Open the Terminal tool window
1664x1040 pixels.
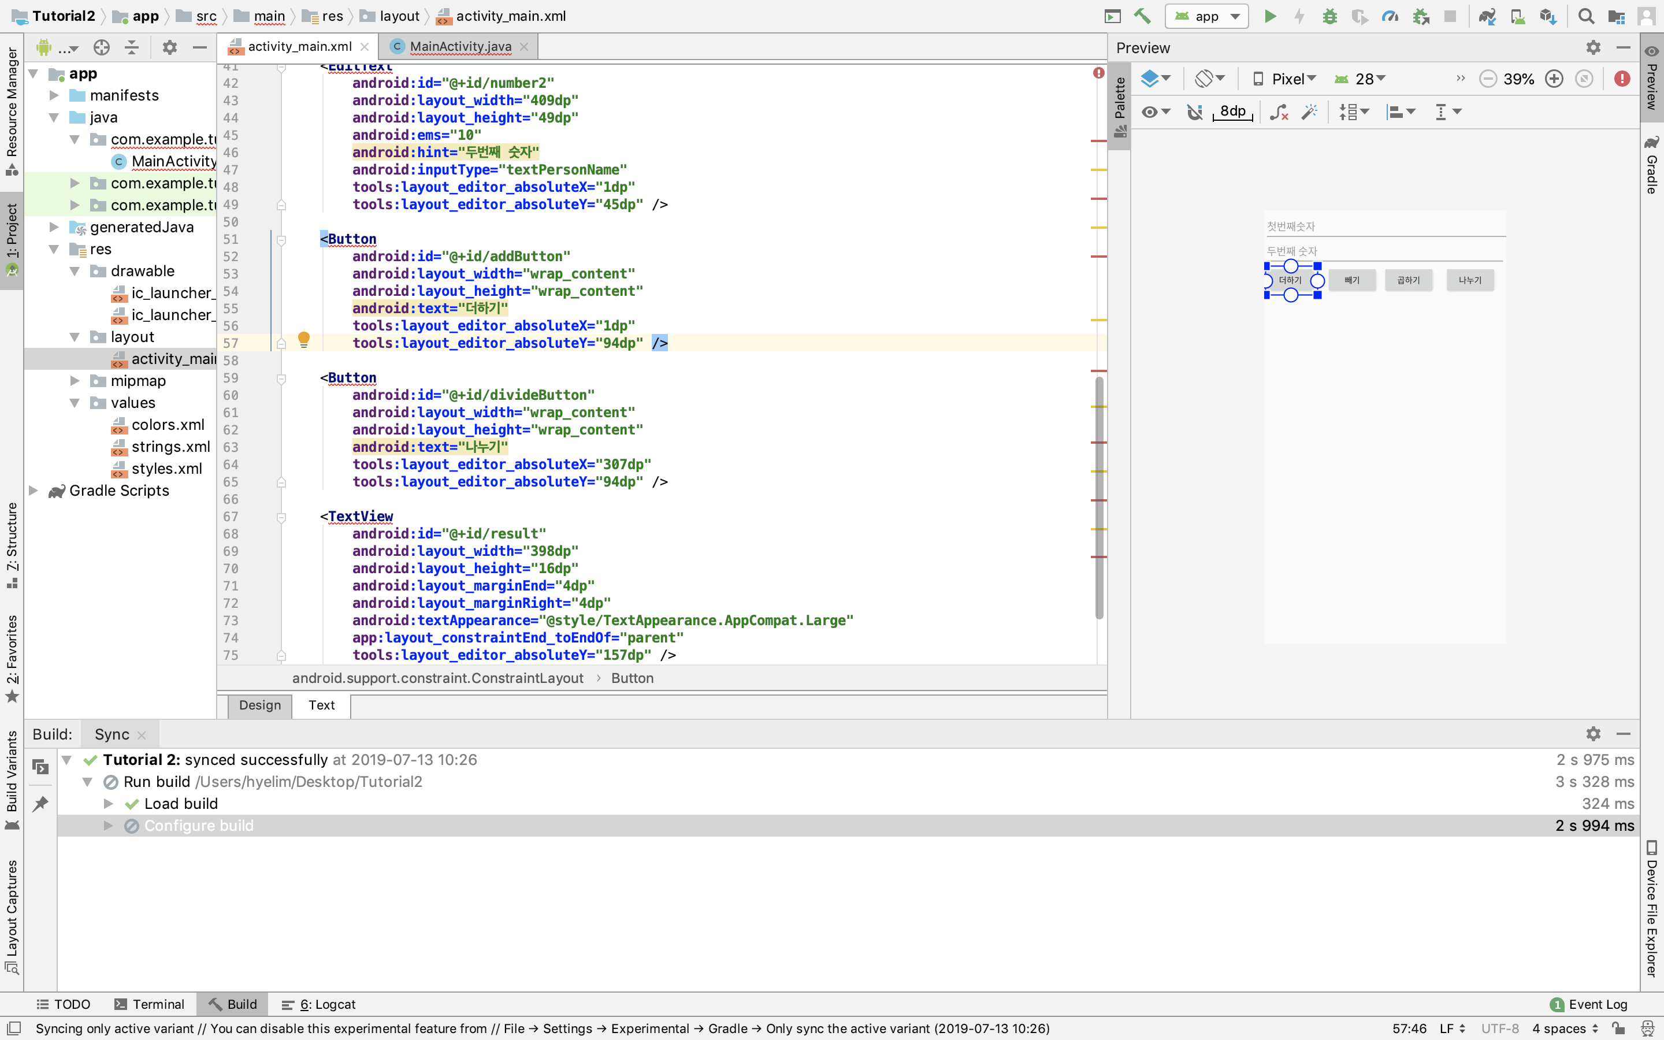[x=150, y=1004]
